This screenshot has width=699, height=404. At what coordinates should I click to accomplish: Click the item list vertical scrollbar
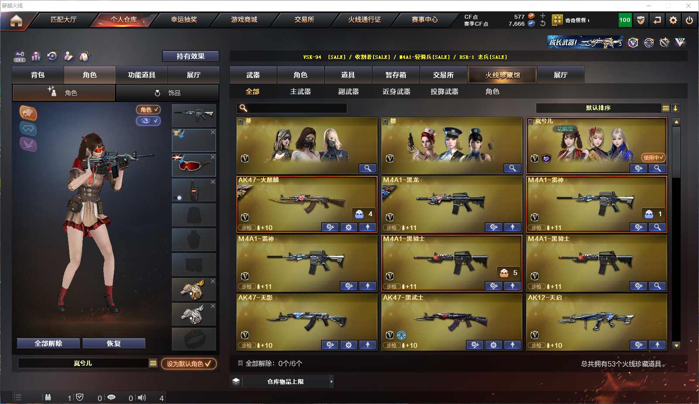[x=676, y=233]
